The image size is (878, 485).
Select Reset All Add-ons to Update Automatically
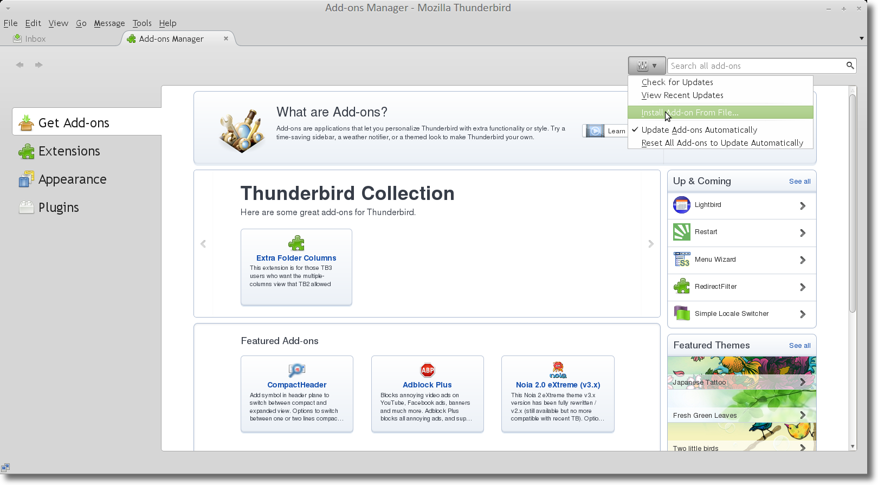tap(720, 143)
